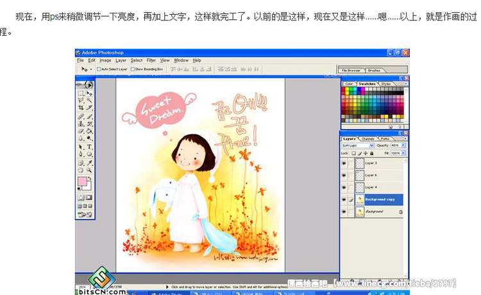Select the Move tool in the toolbox
The image size is (481, 295).
(89, 93)
